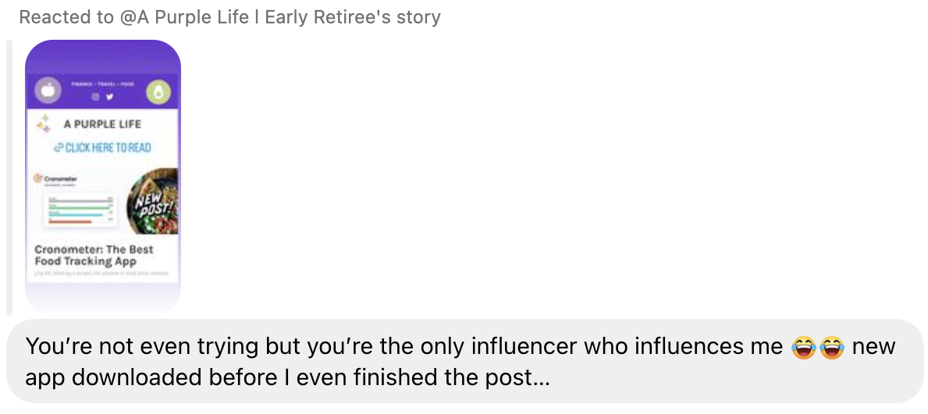Click the gray reply bar left of story

click(9, 177)
